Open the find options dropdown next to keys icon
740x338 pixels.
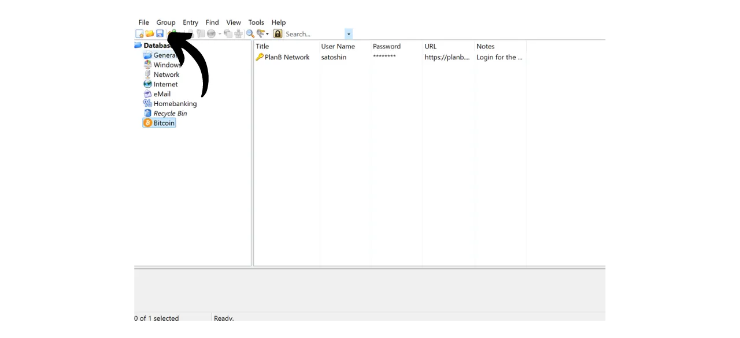click(x=267, y=33)
